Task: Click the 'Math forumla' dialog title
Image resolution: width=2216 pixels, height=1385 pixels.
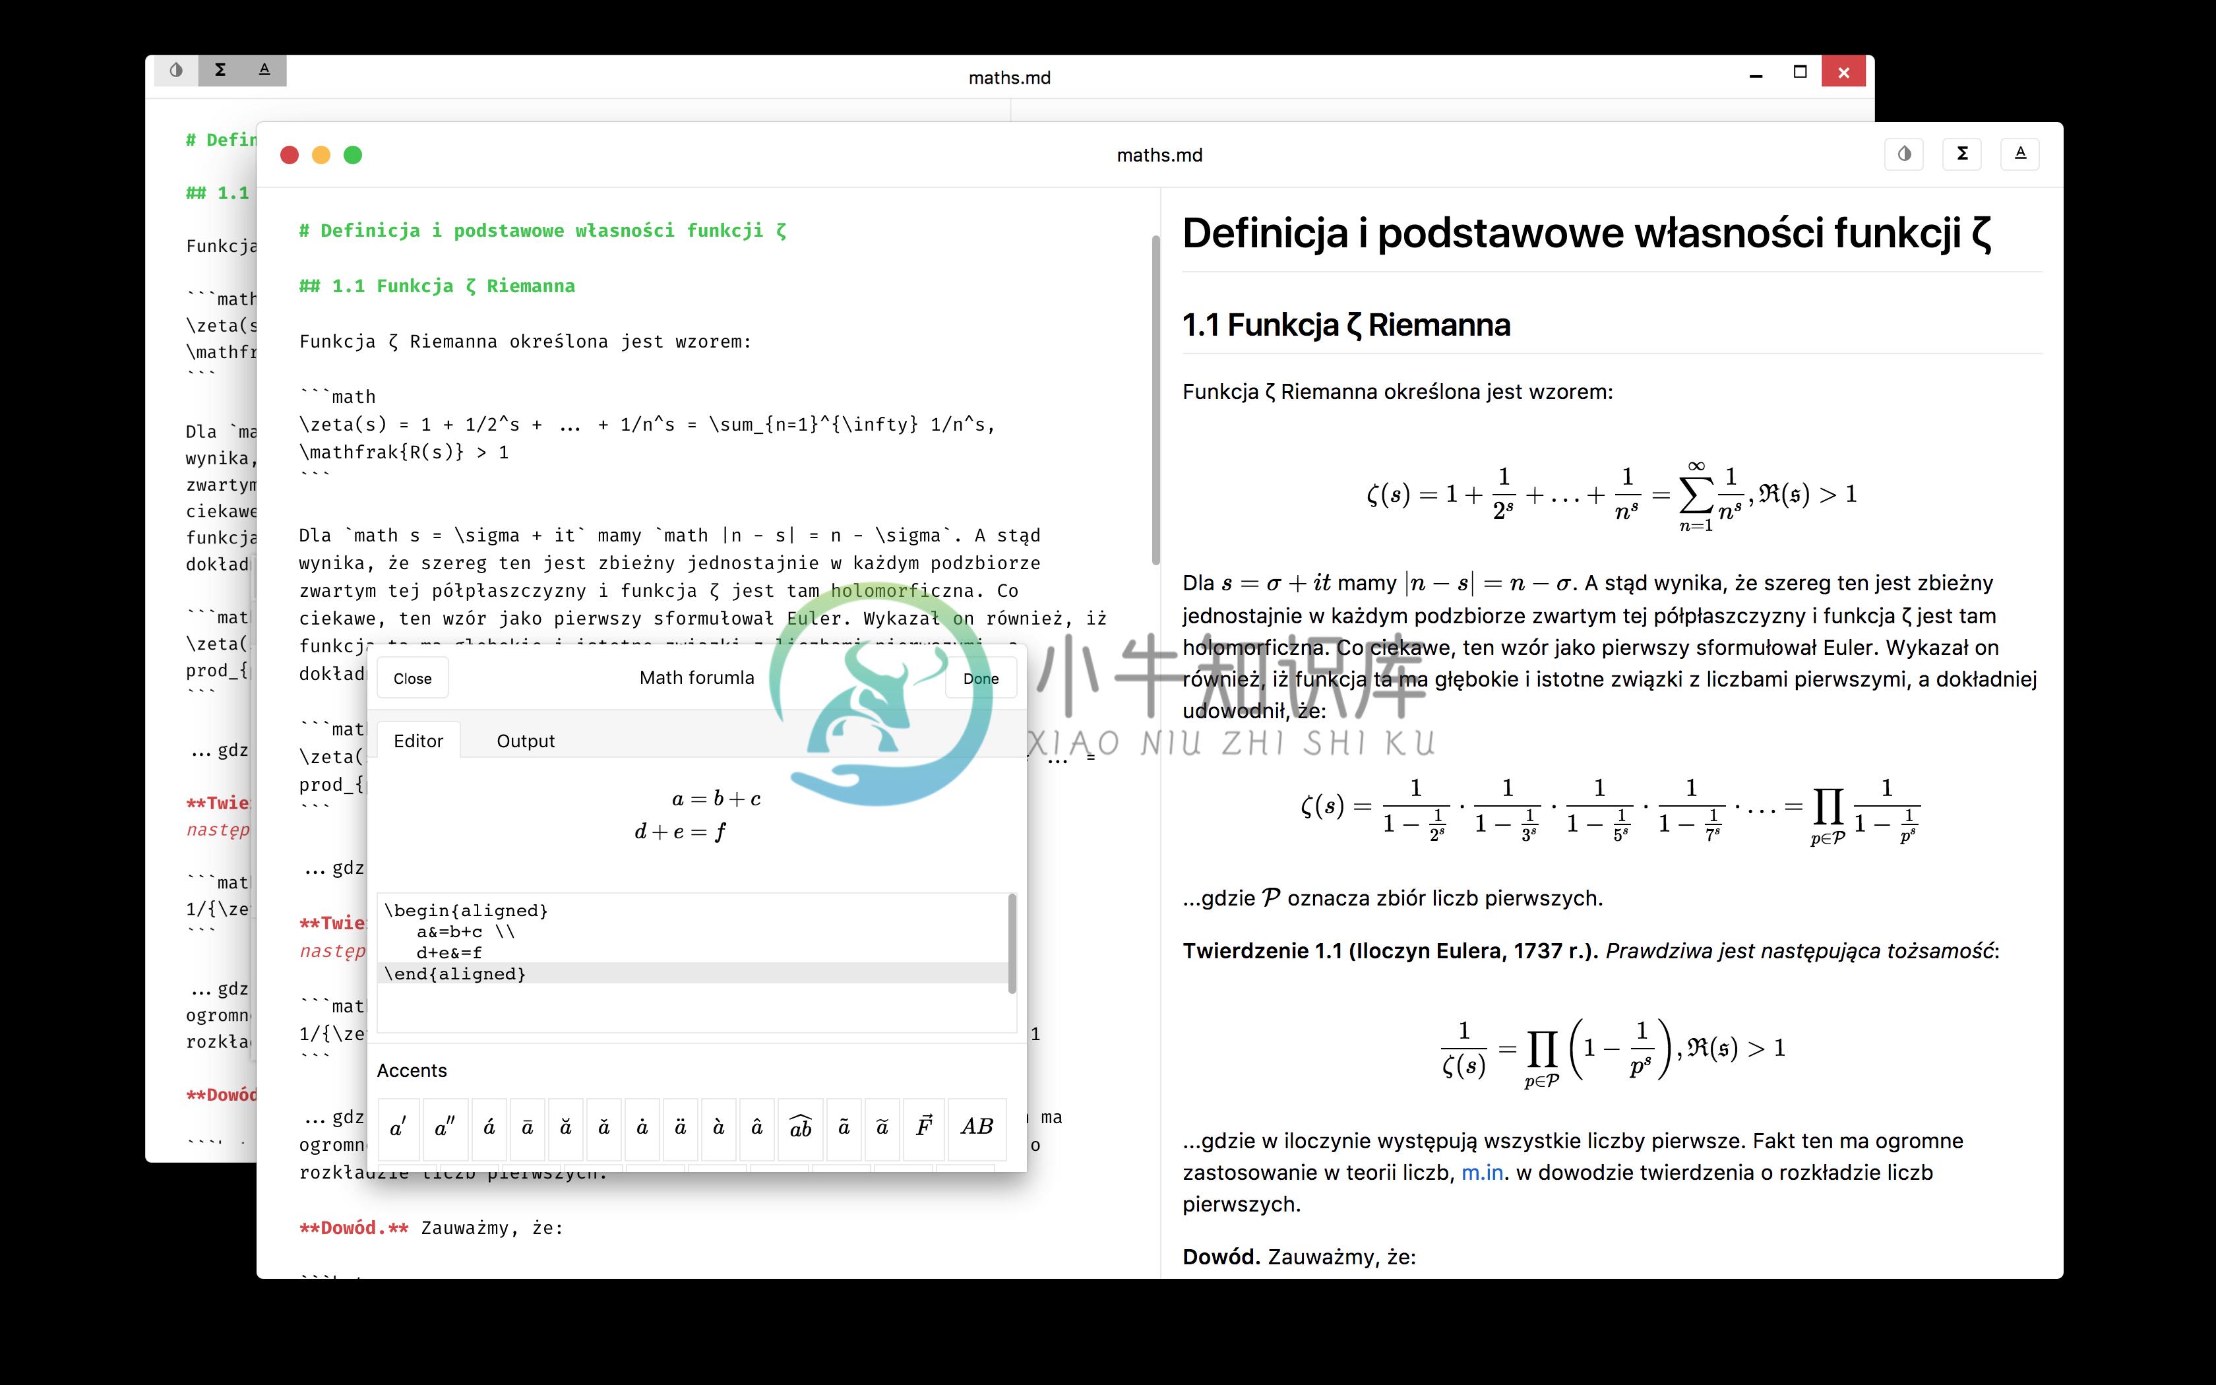Action: tap(697, 678)
